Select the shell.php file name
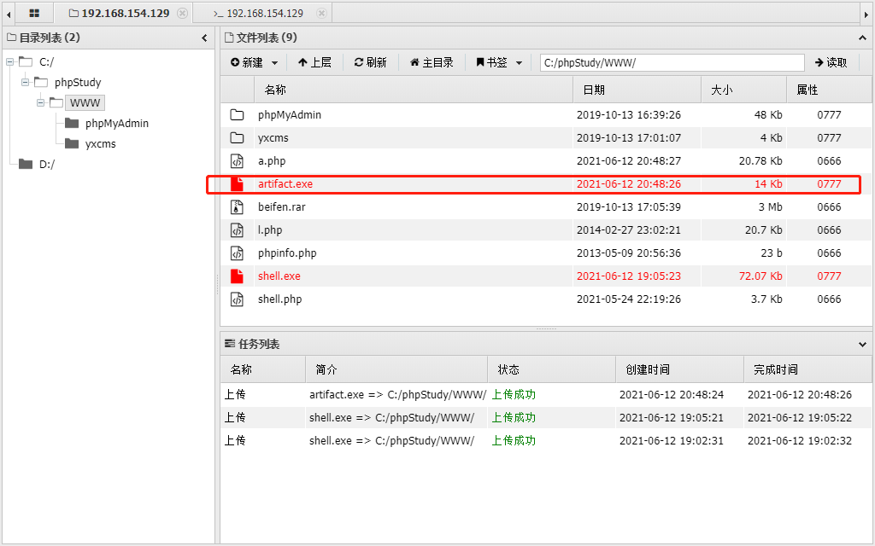This screenshot has height=546, width=875. [280, 299]
